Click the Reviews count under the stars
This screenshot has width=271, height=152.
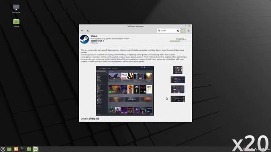94,43
